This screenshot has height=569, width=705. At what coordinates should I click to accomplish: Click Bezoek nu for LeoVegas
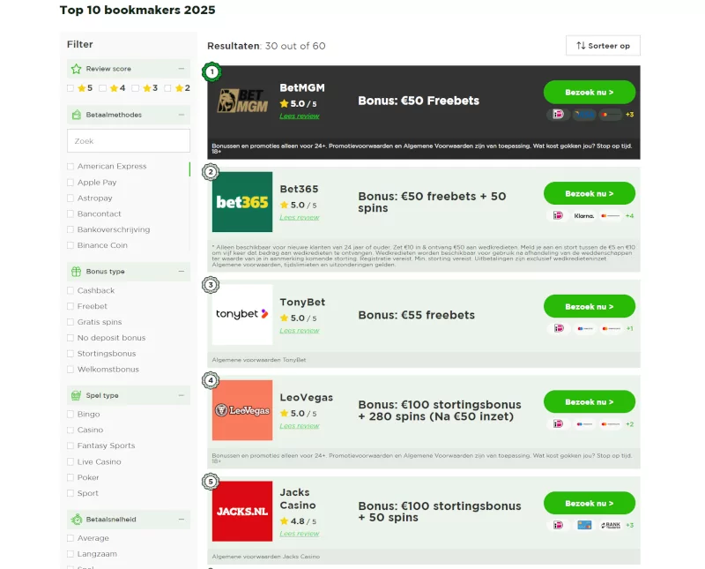590,402
